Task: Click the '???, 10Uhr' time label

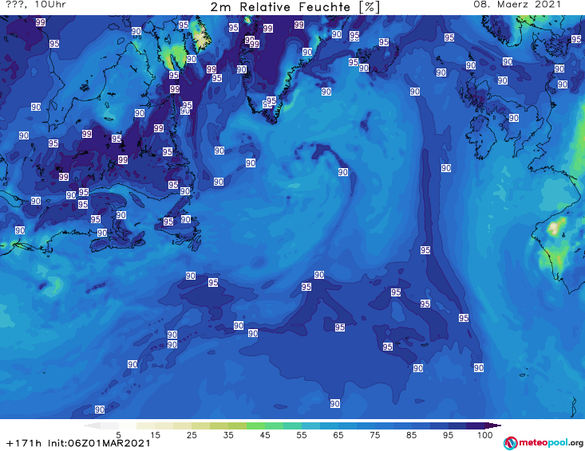Action: click(x=36, y=5)
